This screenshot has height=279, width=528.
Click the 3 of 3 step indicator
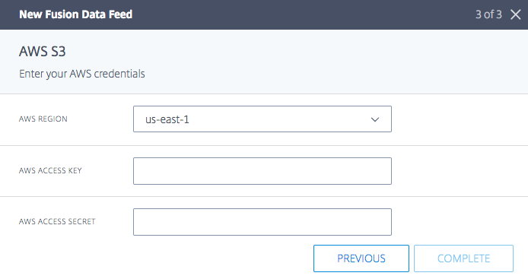point(488,14)
